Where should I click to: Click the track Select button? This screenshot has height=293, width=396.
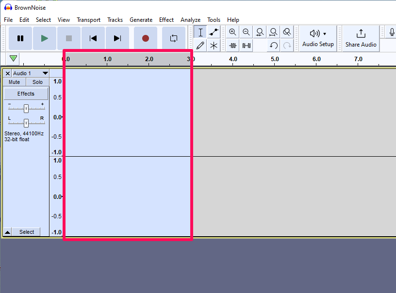[27, 232]
